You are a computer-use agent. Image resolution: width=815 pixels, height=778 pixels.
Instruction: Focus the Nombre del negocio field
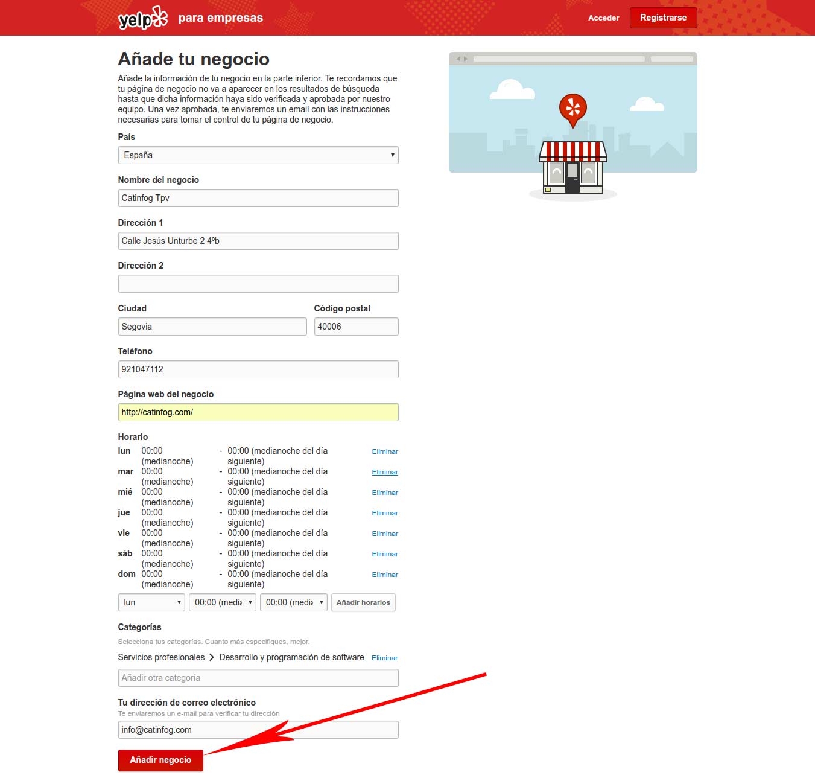point(258,198)
